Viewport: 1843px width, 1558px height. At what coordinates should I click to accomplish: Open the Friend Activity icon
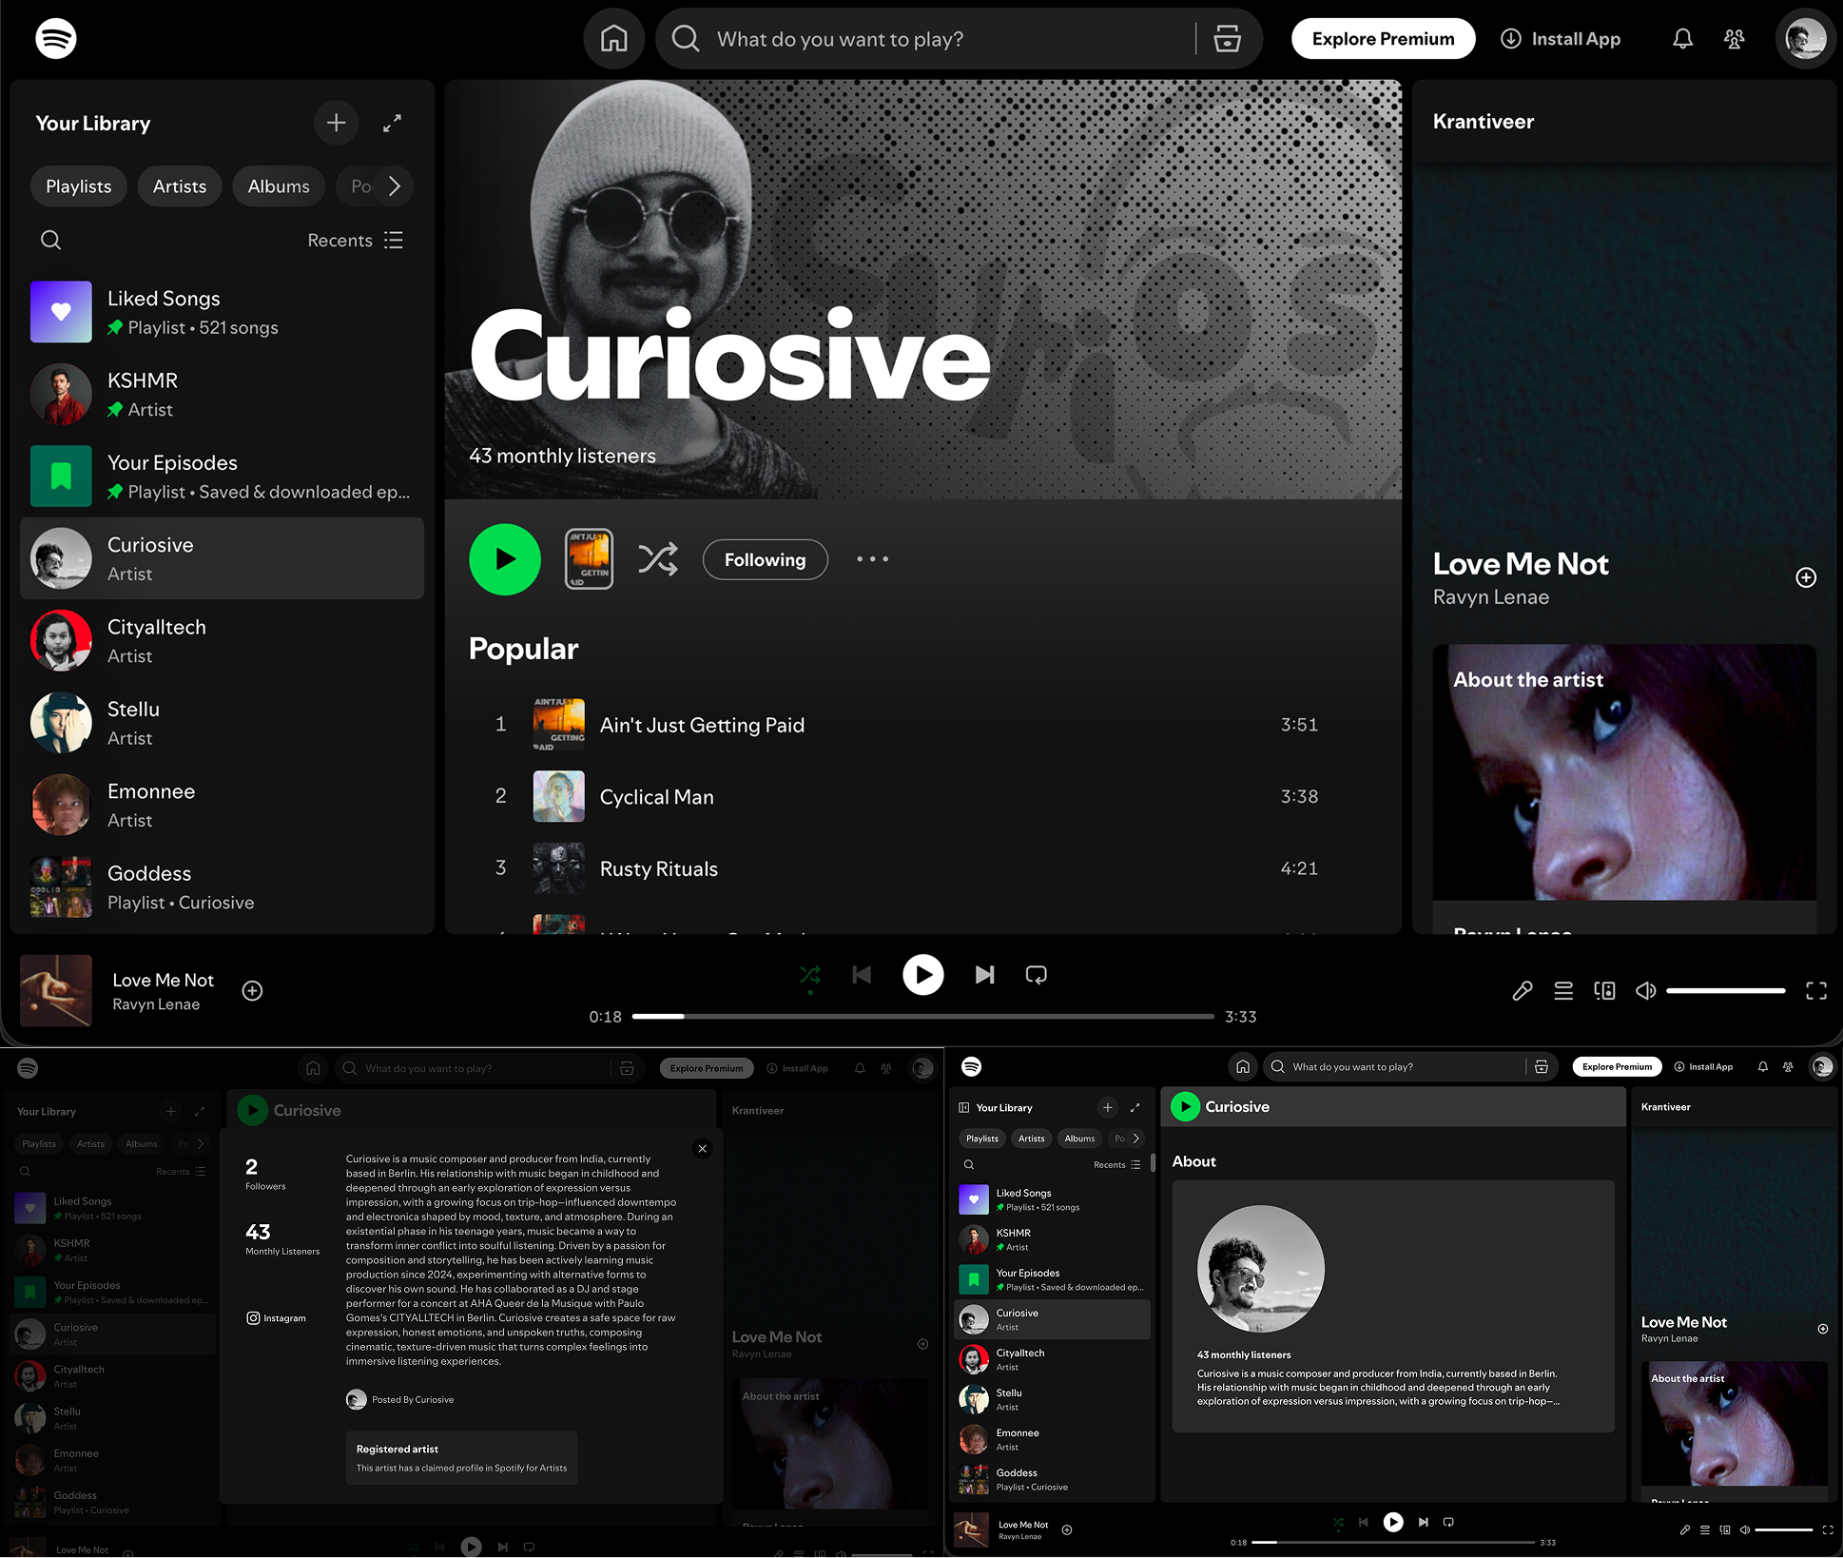coord(1734,39)
